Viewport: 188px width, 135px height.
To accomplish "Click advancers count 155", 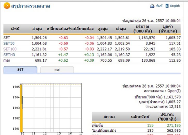I will click(150, 125).
